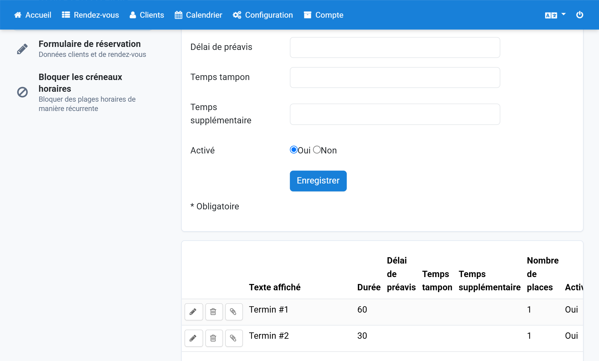The image size is (599, 361).
Task: Click paperclip icon for Termin #2
Action: (x=234, y=338)
